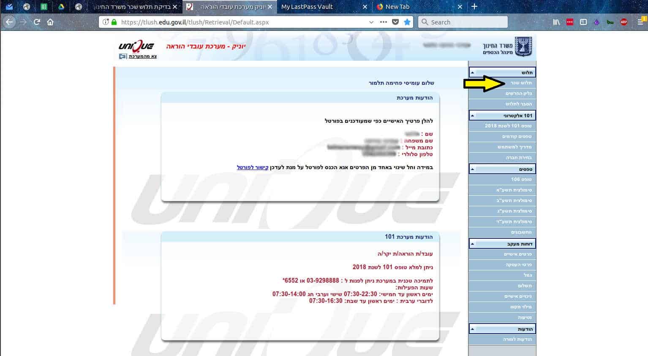Open the תלוש שכר menu item
Viewport: 648px width, 356px height.
pos(521,83)
